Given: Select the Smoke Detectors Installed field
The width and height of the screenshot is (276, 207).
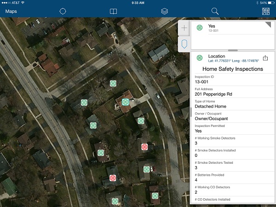Looking at the screenshot, I should pyautogui.click(x=234, y=154).
